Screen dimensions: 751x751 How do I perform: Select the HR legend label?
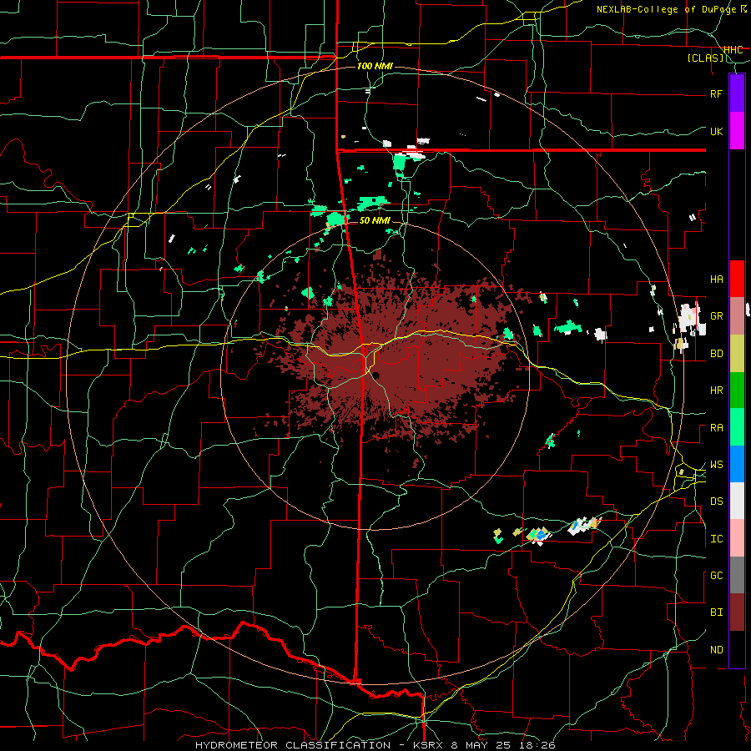[x=716, y=391]
